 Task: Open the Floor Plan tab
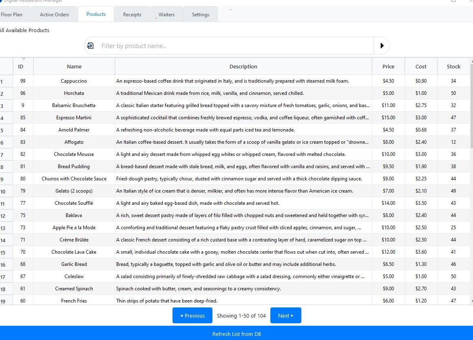pyautogui.click(x=12, y=15)
